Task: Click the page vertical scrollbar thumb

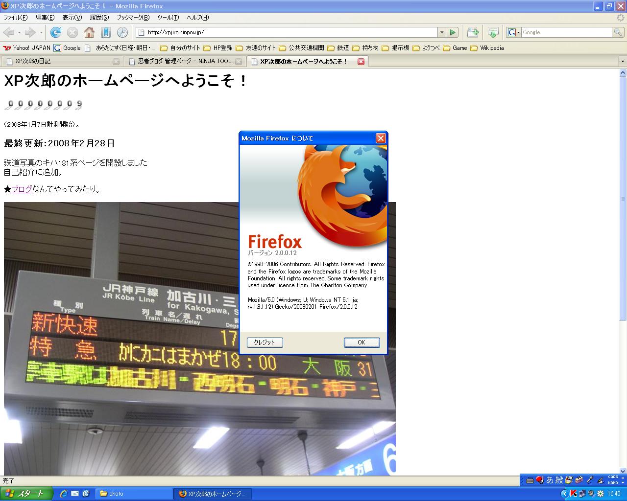Action: [623, 198]
